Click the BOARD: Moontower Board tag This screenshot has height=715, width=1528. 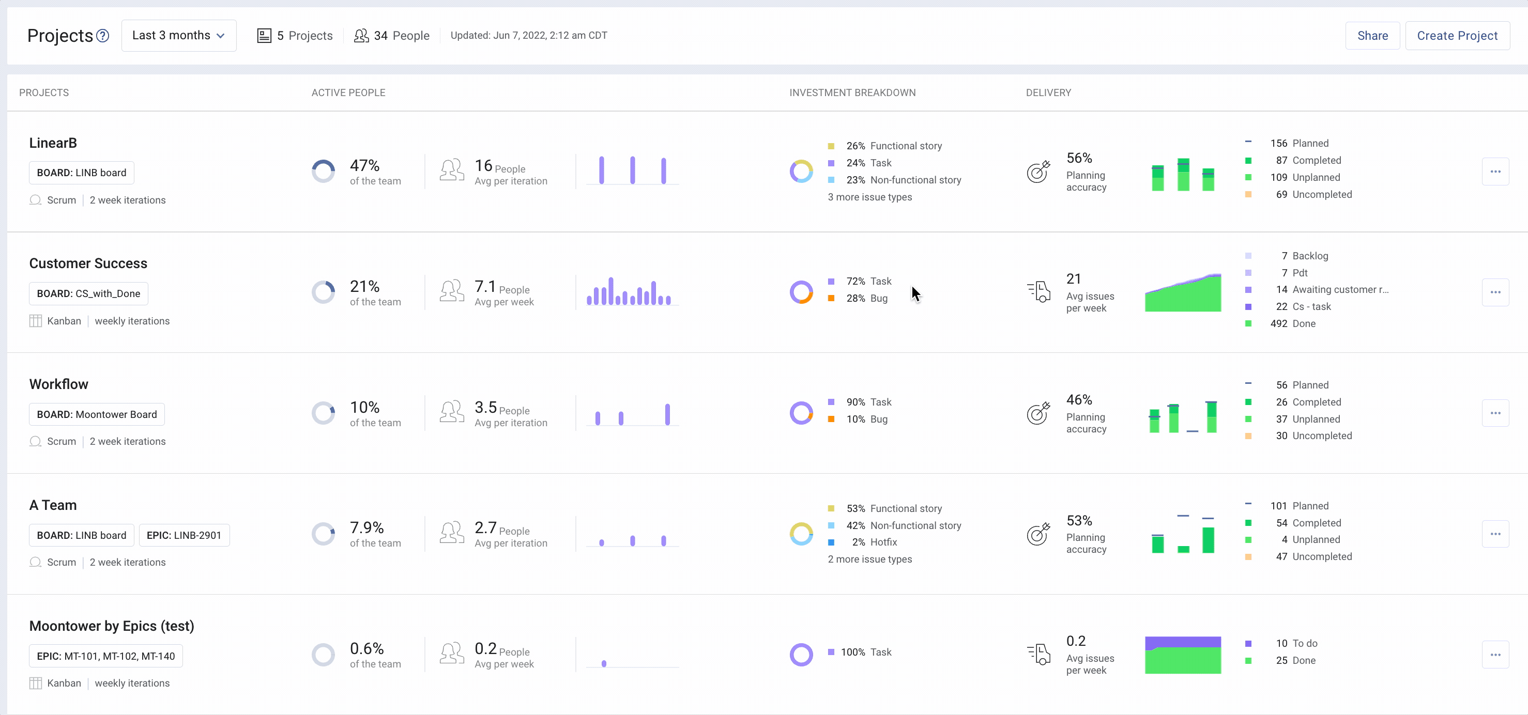tap(97, 414)
